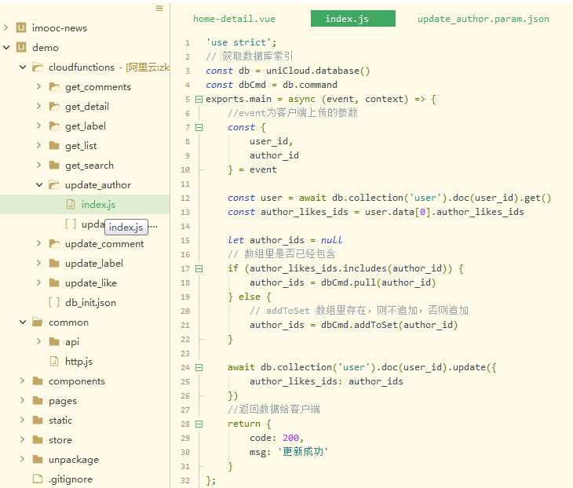Viewport: 573px width, 488px height.
Task: Expand the components folder
Action: (x=22, y=381)
